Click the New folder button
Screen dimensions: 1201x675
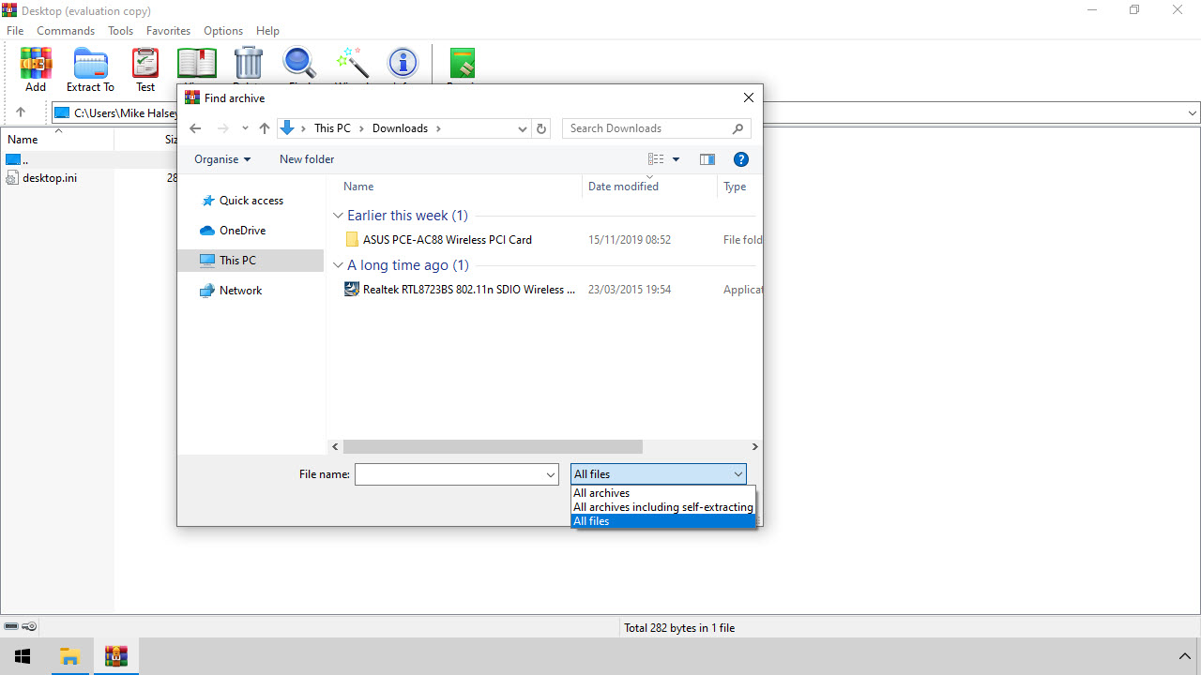307,159
